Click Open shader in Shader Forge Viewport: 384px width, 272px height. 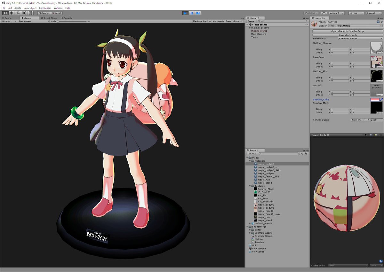(348, 31)
